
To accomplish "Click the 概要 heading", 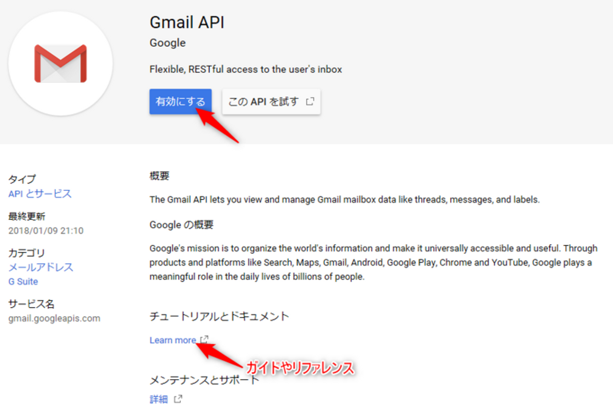I will pos(159,176).
